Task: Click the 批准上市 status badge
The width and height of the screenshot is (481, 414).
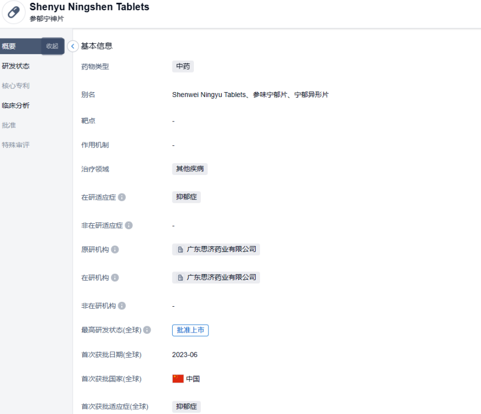Action: click(x=190, y=330)
